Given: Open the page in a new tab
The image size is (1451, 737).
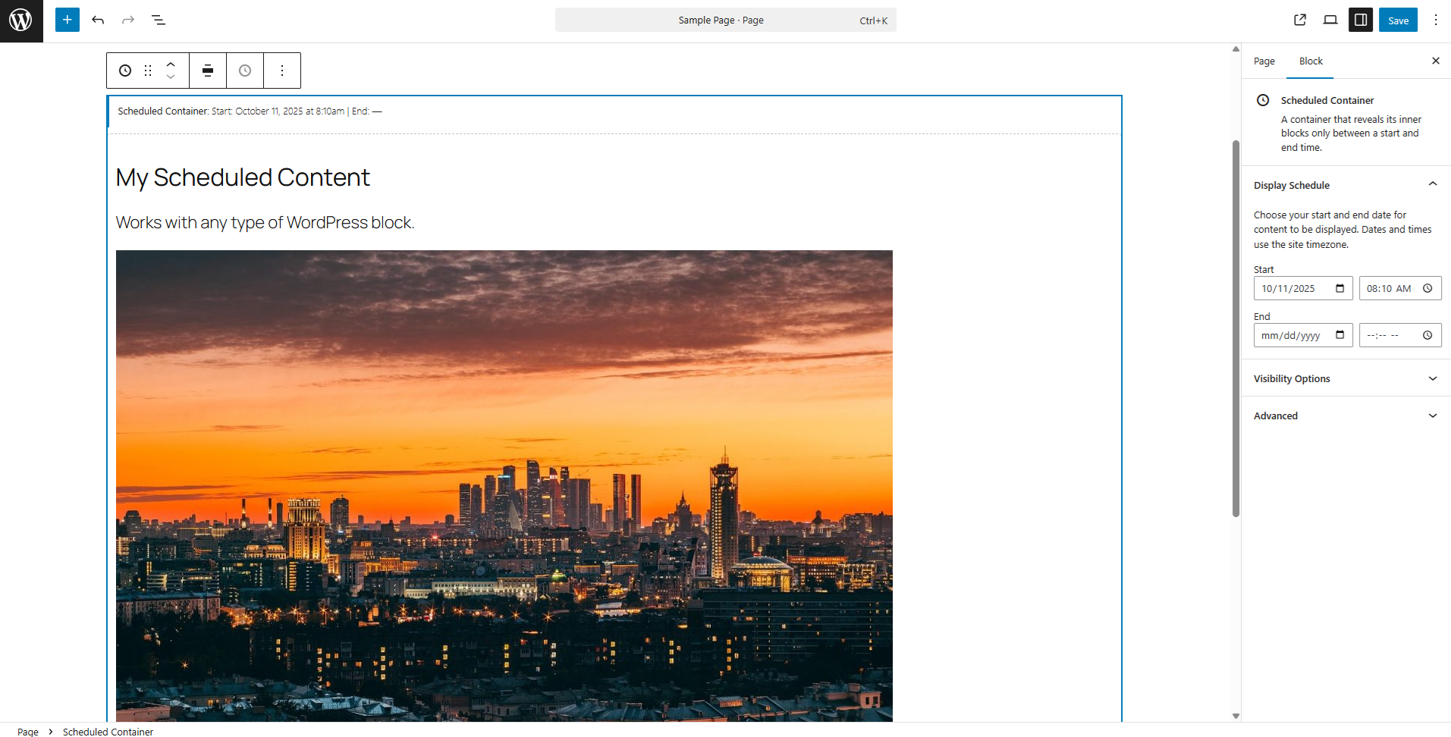Looking at the screenshot, I should 1300,19.
